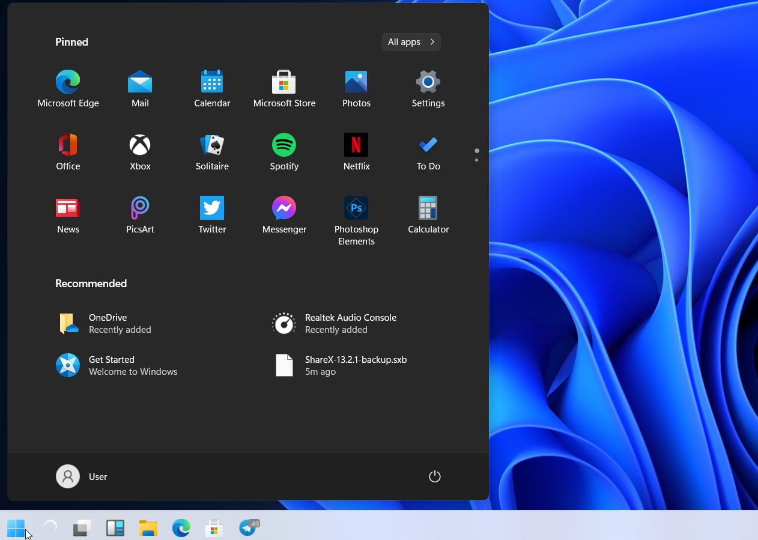The width and height of the screenshot is (758, 540).
Task: Open Microsoft Edge from the taskbar
Action: coord(181,528)
